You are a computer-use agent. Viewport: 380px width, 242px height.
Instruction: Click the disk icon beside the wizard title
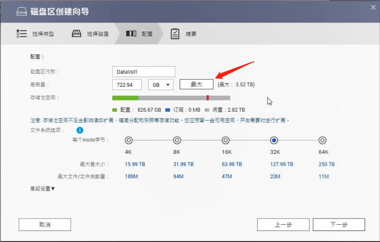click(22, 12)
